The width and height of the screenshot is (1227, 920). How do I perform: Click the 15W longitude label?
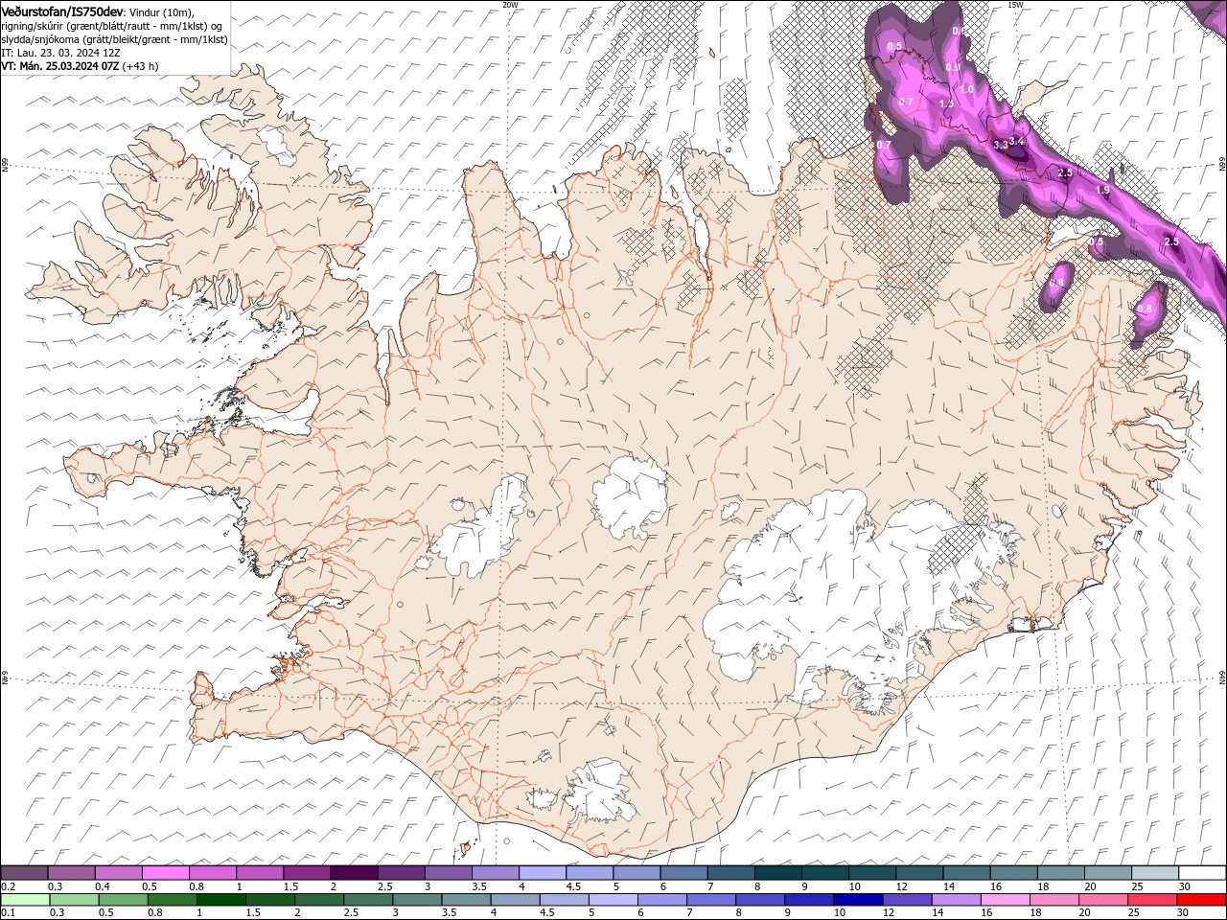pyautogui.click(x=1015, y=5)
